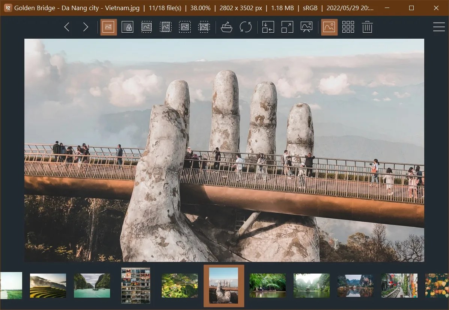Go to the next image
The width and height of the screenshot is (449, 310).
coord(85,27)
